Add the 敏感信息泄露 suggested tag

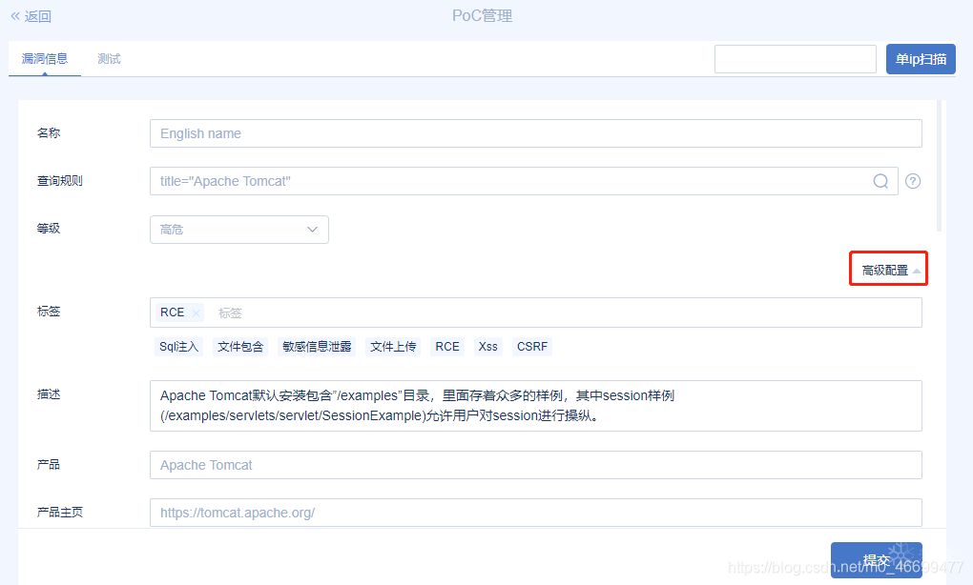(x=317, y=347)
